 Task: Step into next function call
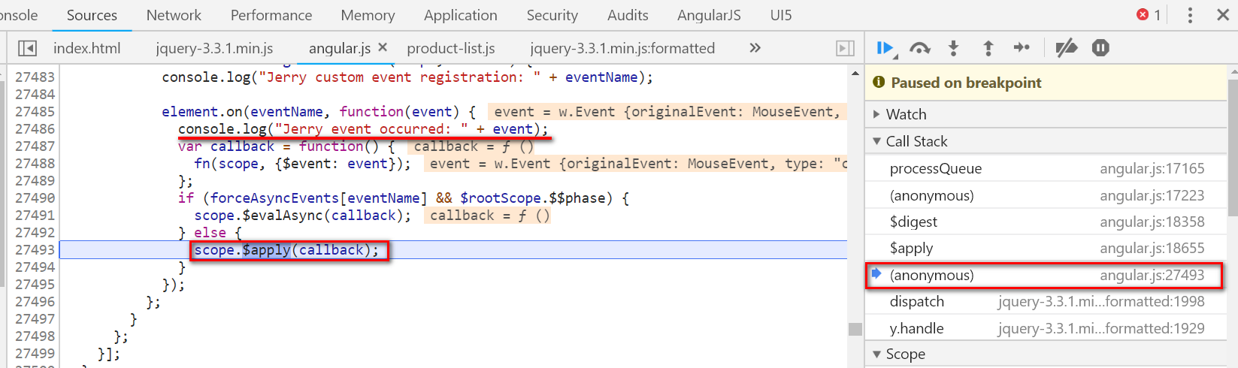[x=953, y=49]
